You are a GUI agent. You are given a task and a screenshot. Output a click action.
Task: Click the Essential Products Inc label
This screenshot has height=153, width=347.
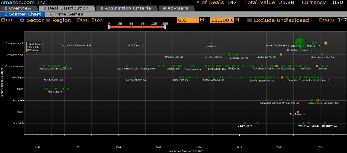300,80
